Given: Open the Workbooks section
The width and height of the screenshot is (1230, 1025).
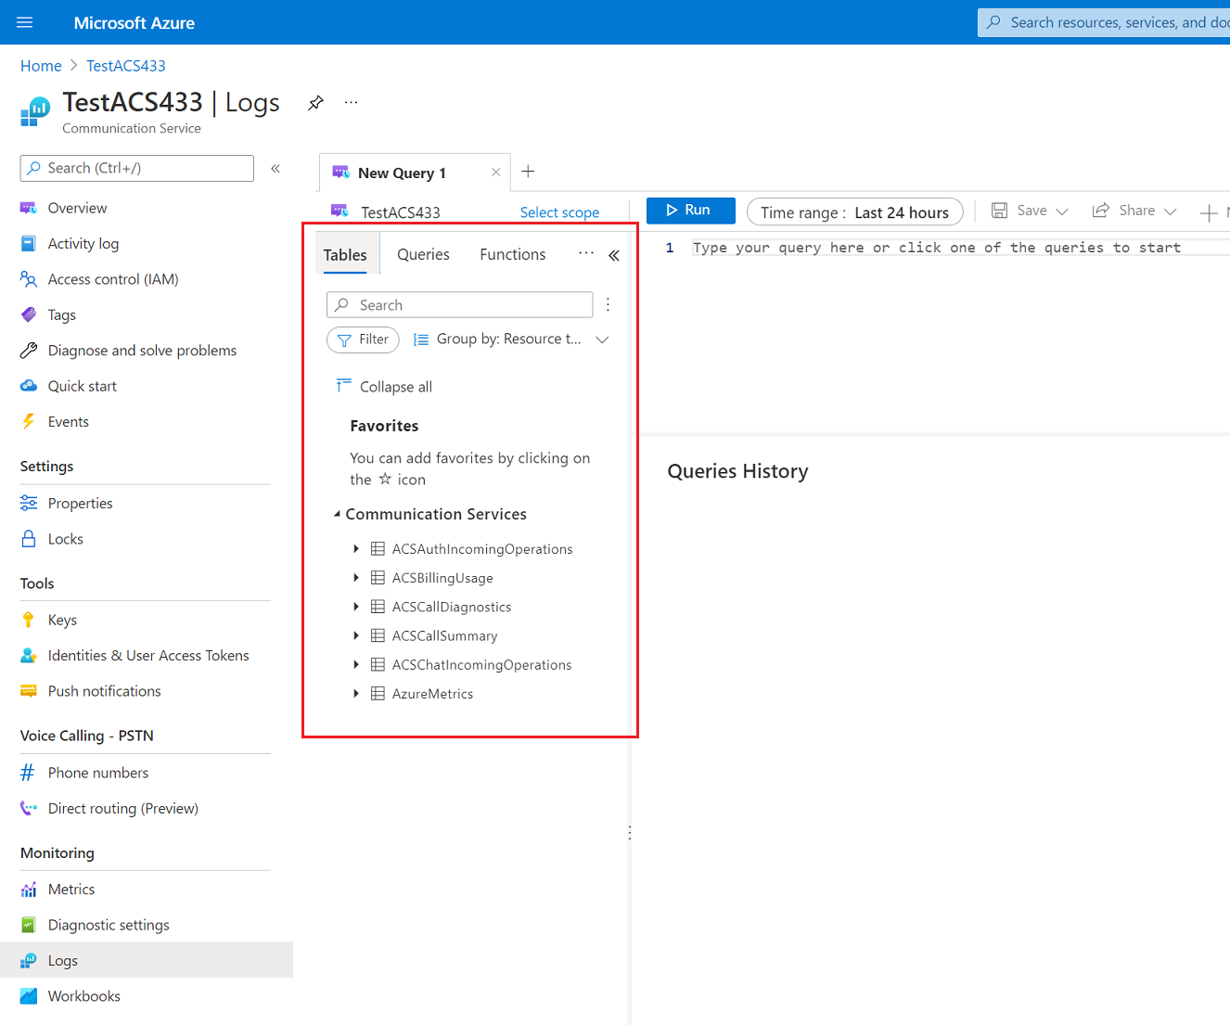Looking at the screenshot, I should (x=83, y=995).
